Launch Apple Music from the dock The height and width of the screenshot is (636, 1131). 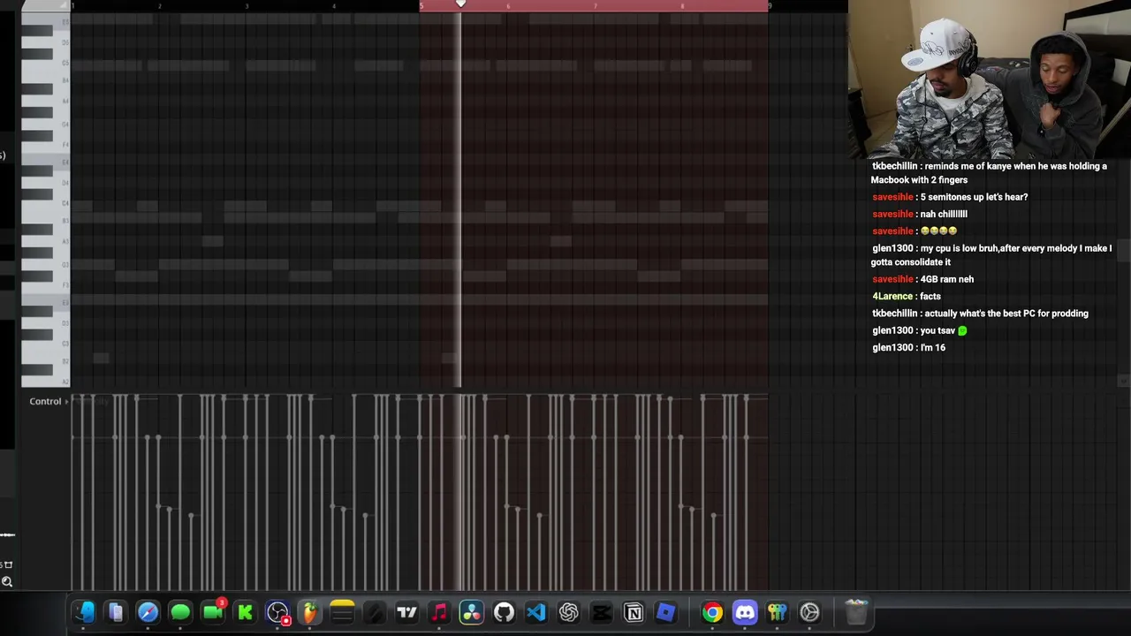tap(439, 612)
